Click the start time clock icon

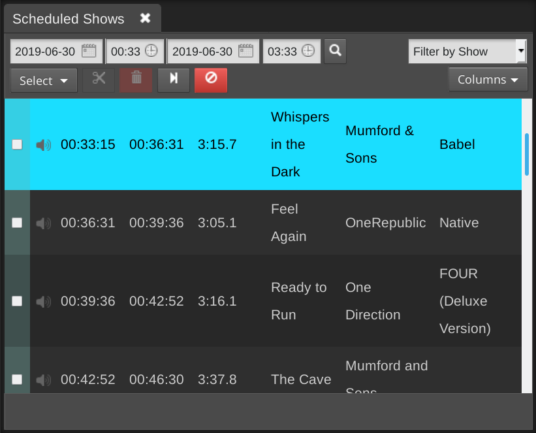click(x=151, y=51)
